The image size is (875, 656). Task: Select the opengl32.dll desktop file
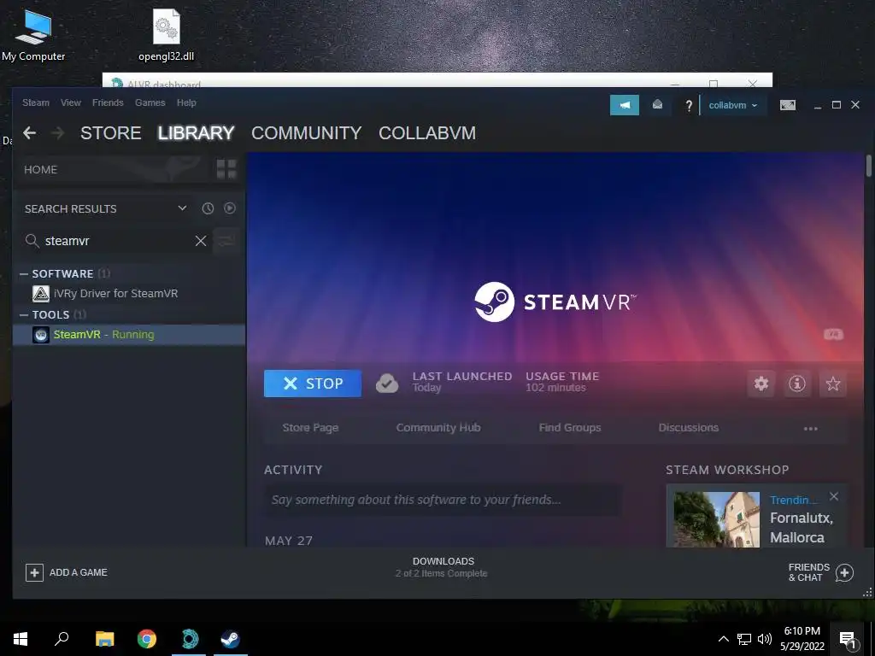(167, 34)
